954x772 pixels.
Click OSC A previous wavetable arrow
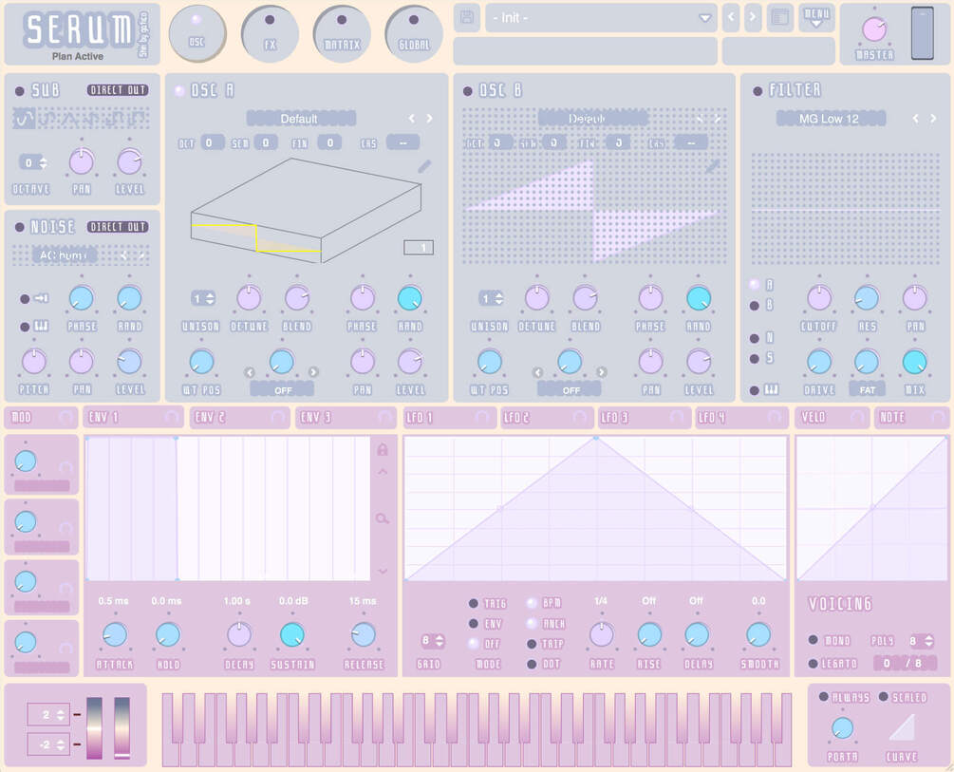click(x=412, y=119)
